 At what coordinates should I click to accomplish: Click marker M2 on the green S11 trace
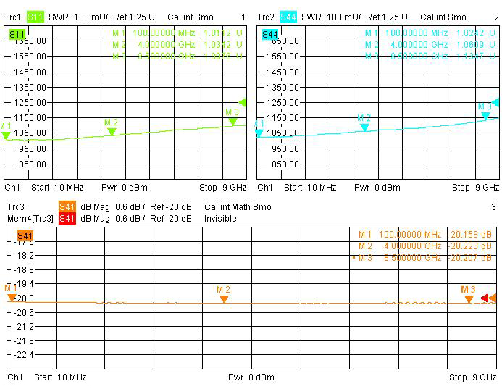point(112,131)
